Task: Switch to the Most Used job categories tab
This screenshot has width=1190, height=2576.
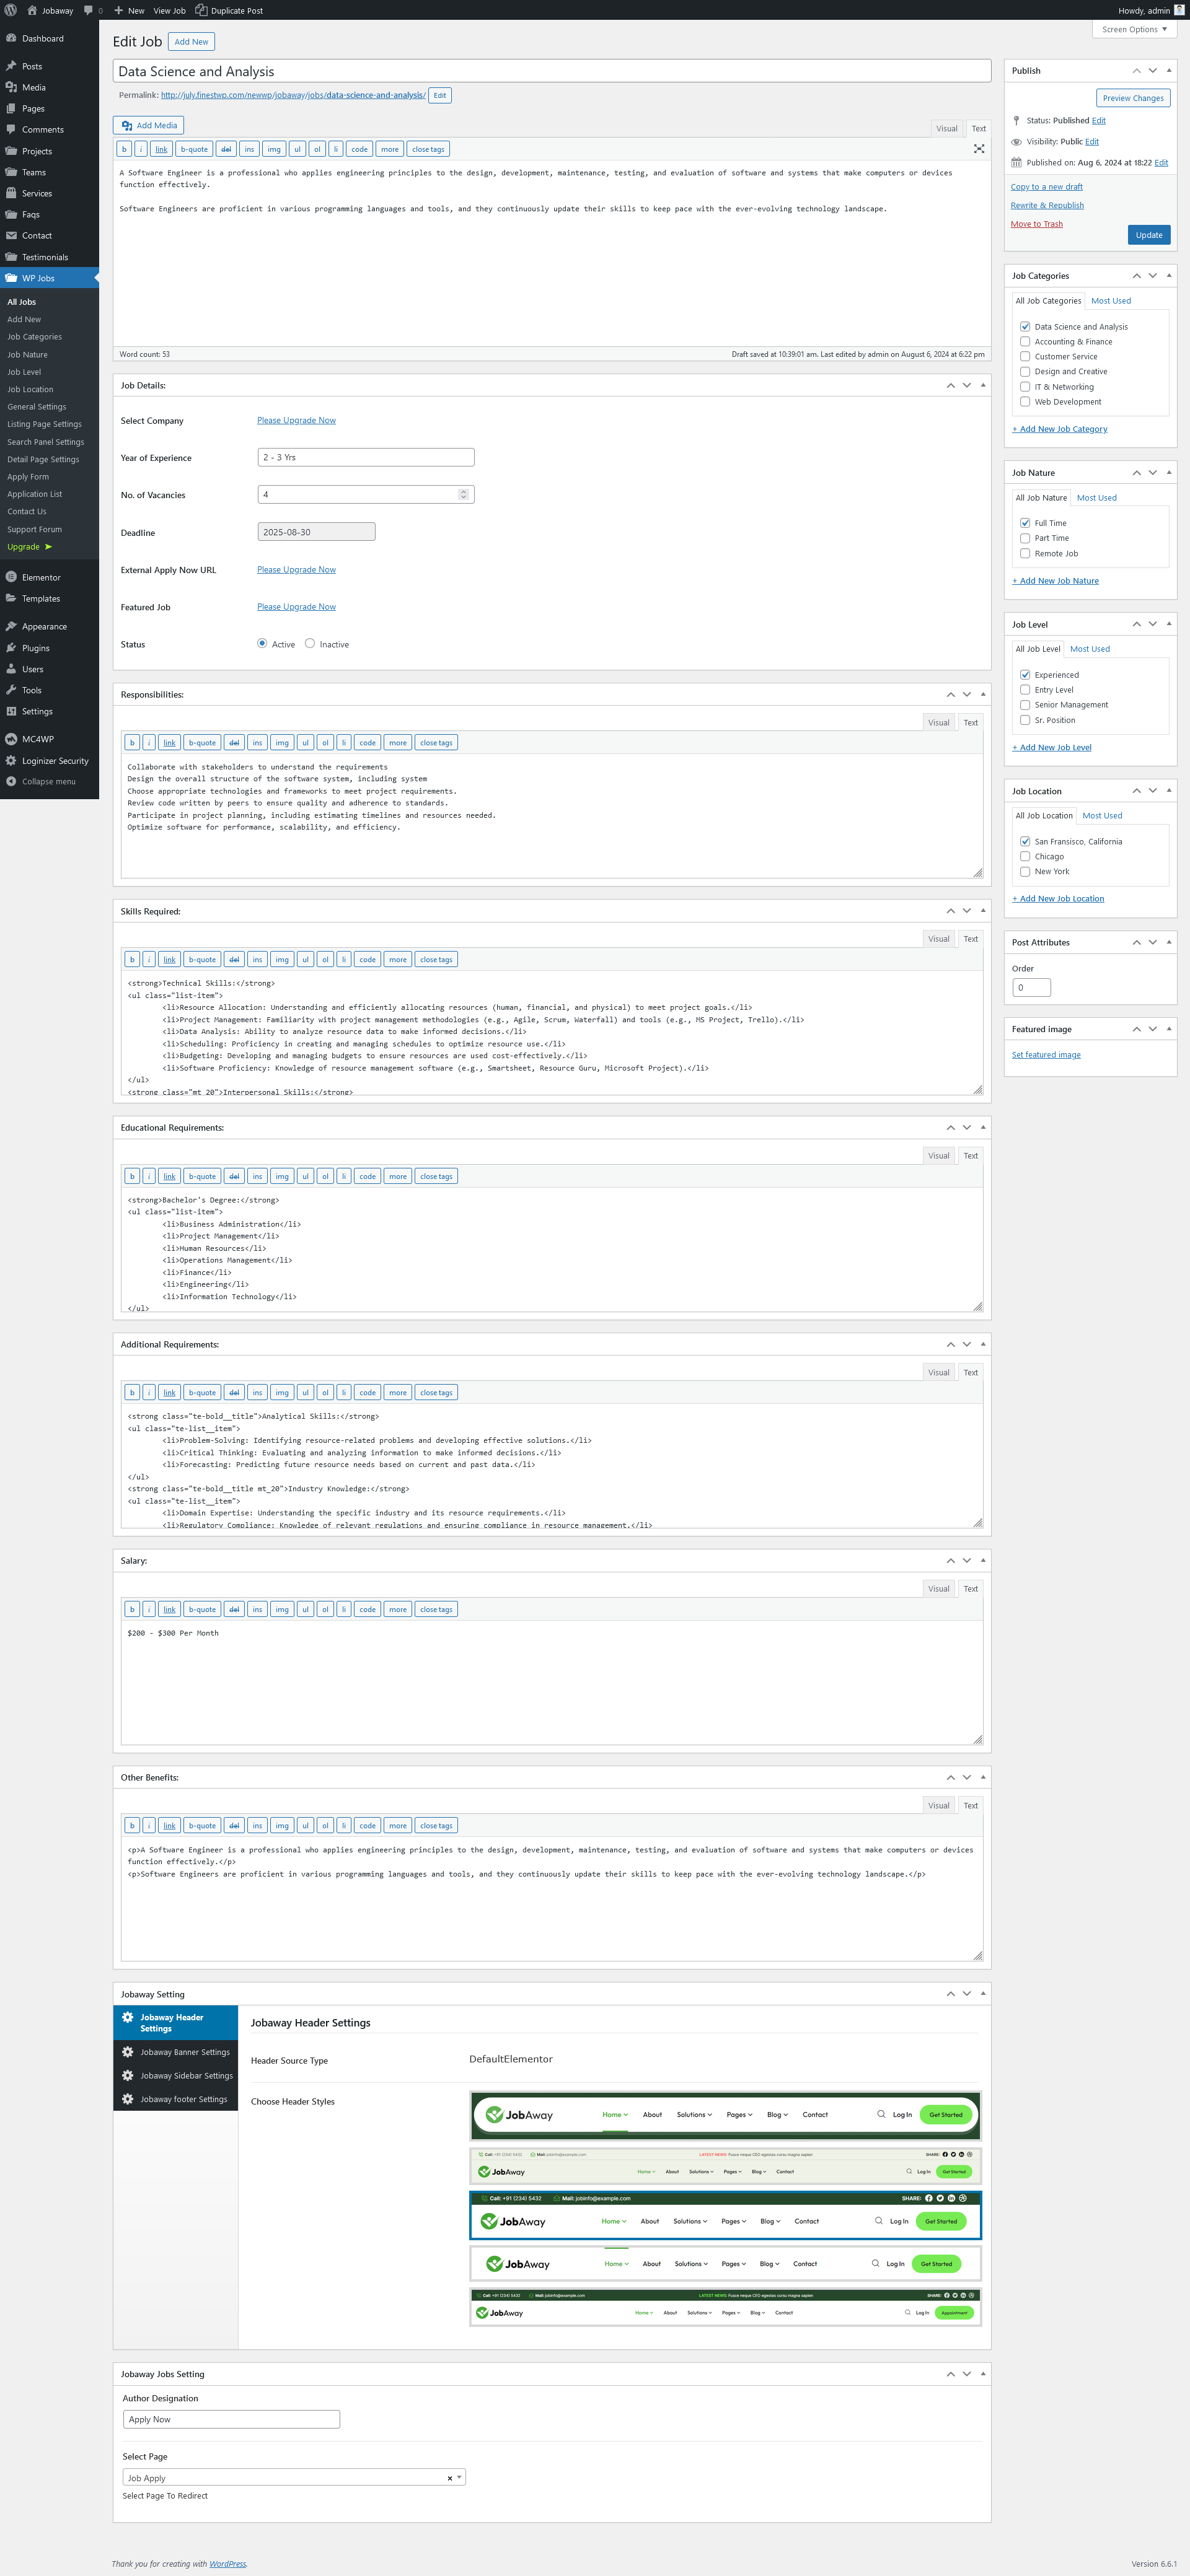Action: pos(1111,301)
